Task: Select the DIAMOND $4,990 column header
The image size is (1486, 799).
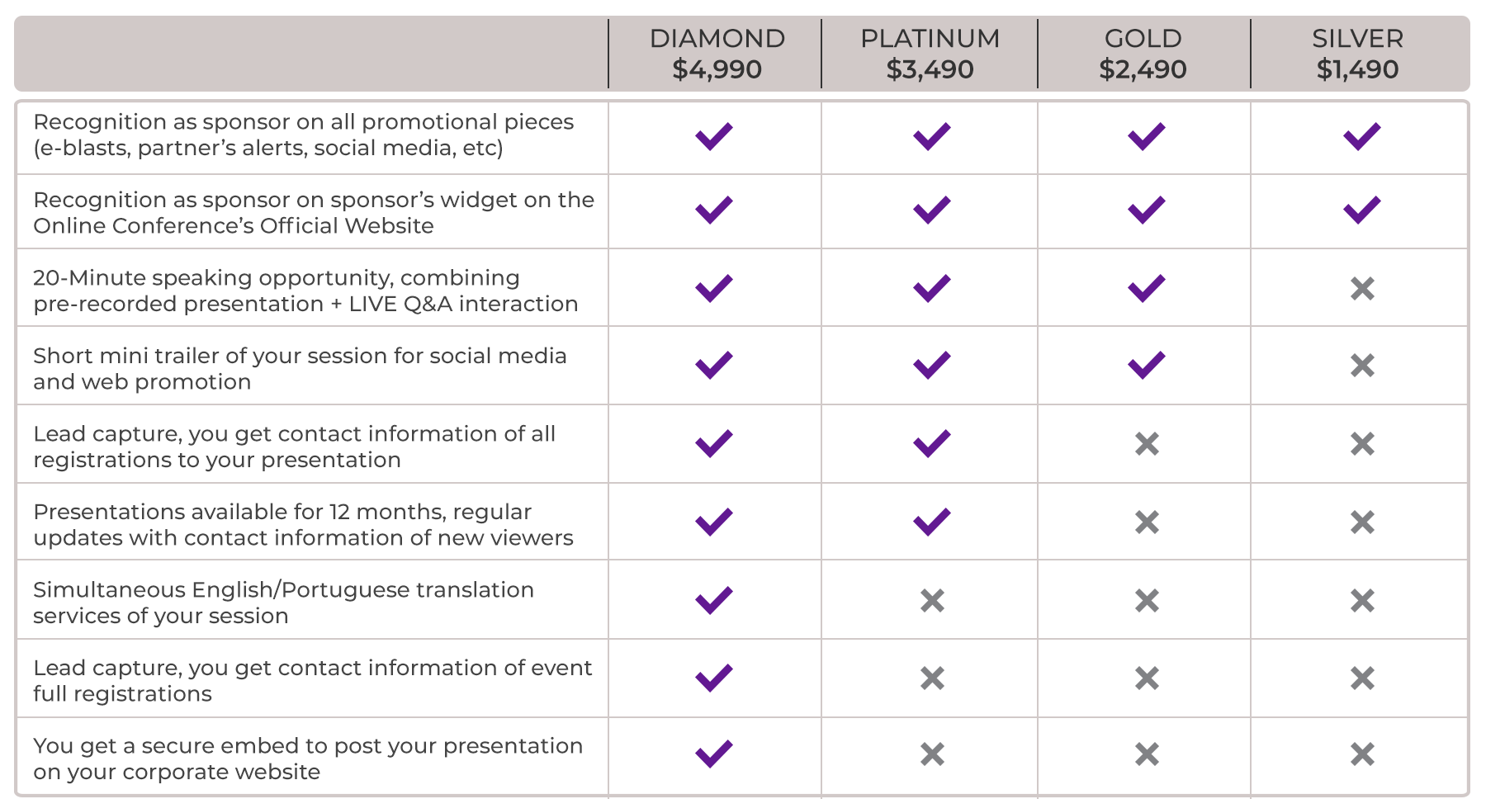Action: [x=717, y=54]
